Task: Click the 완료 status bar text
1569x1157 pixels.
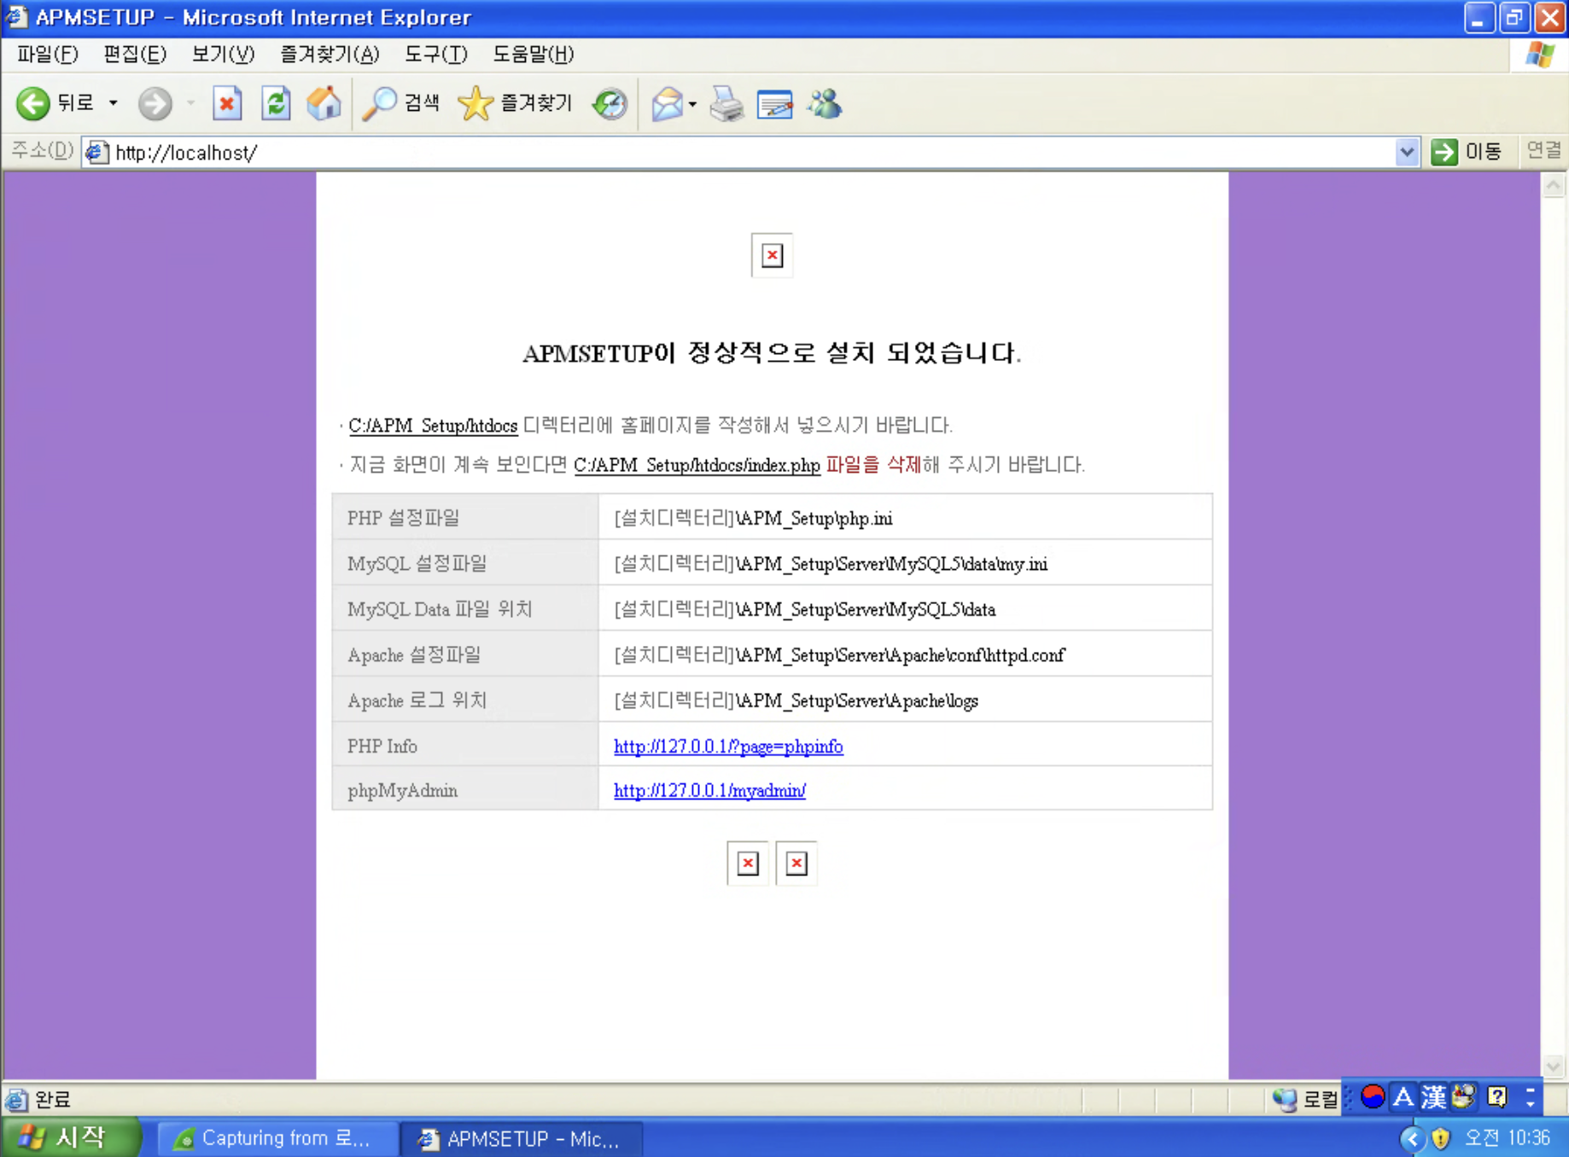Action: tap(53, 1099)
